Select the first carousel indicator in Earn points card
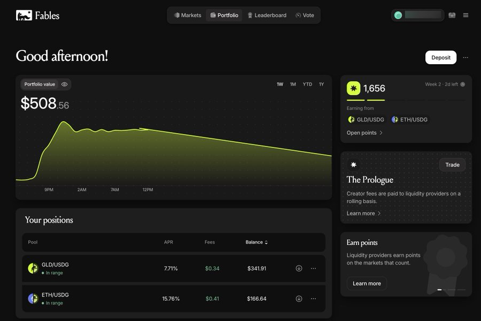The height and width of the screenshot is (321, 481). coord(440,289)
